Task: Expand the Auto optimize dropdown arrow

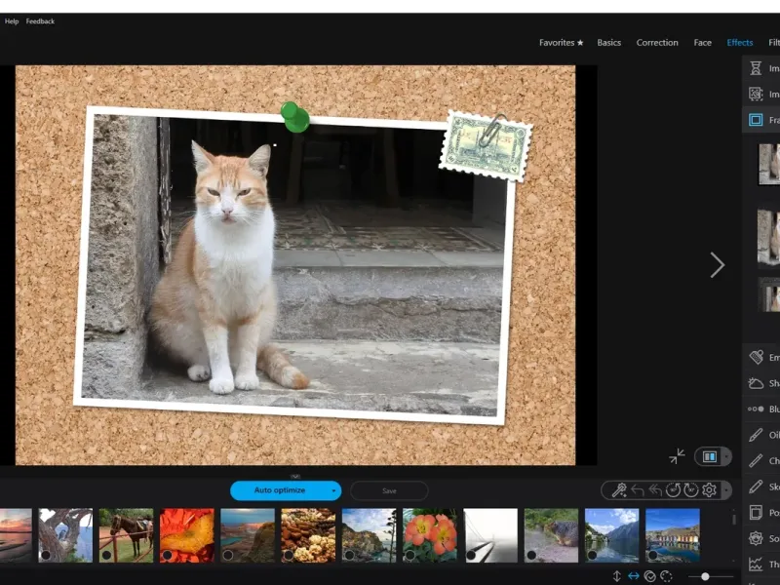Action: click(x=334, y=490)
